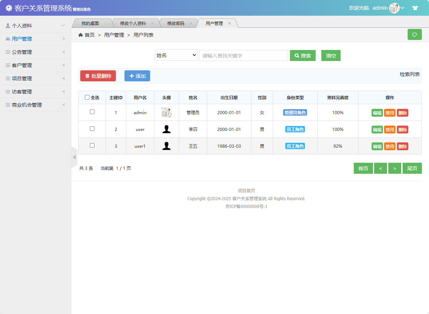This screenshot has height=314, width=429.
Task: Click the 添加 add button
Action: click(137, 76)
